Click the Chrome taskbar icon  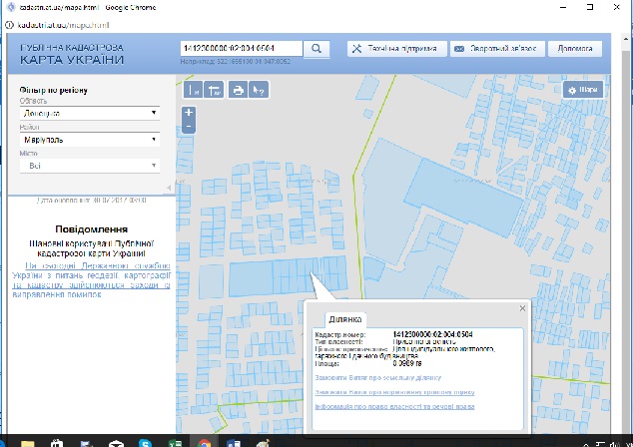click(x=205, y=443)
